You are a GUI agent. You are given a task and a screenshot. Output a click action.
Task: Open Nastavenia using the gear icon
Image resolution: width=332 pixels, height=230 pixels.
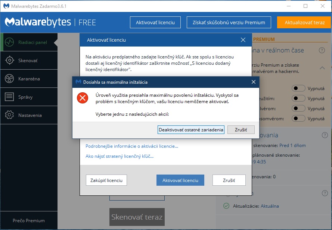click(9, 115)
